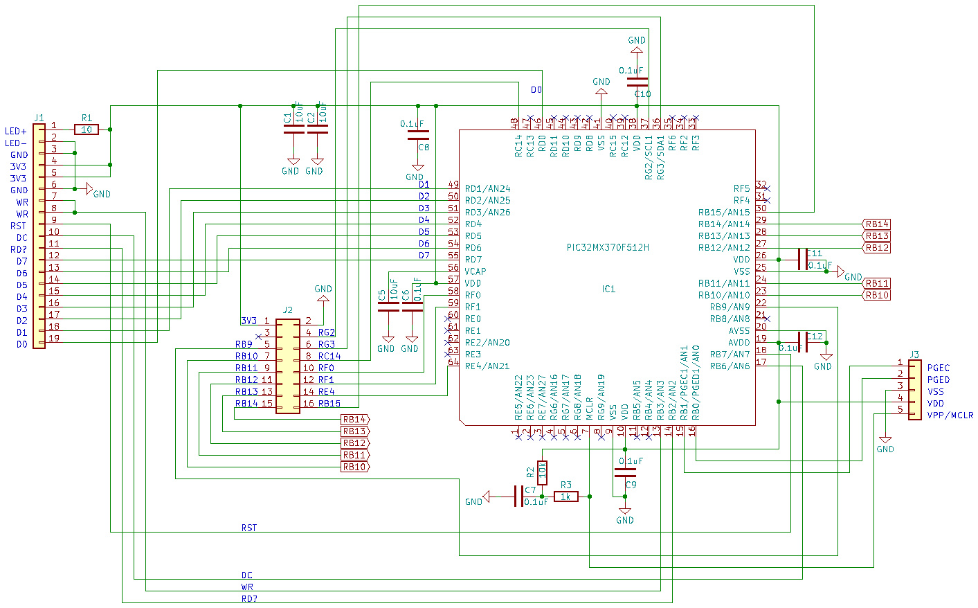Select the J3 programming connector body

pos(914,390)
